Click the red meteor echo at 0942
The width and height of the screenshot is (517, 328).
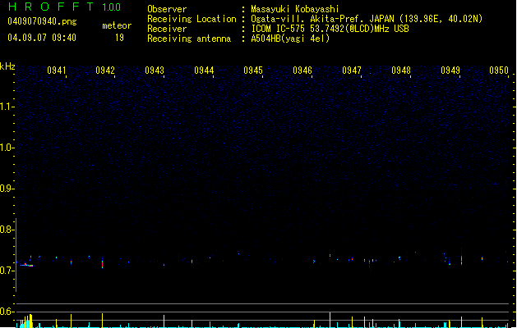103,263
